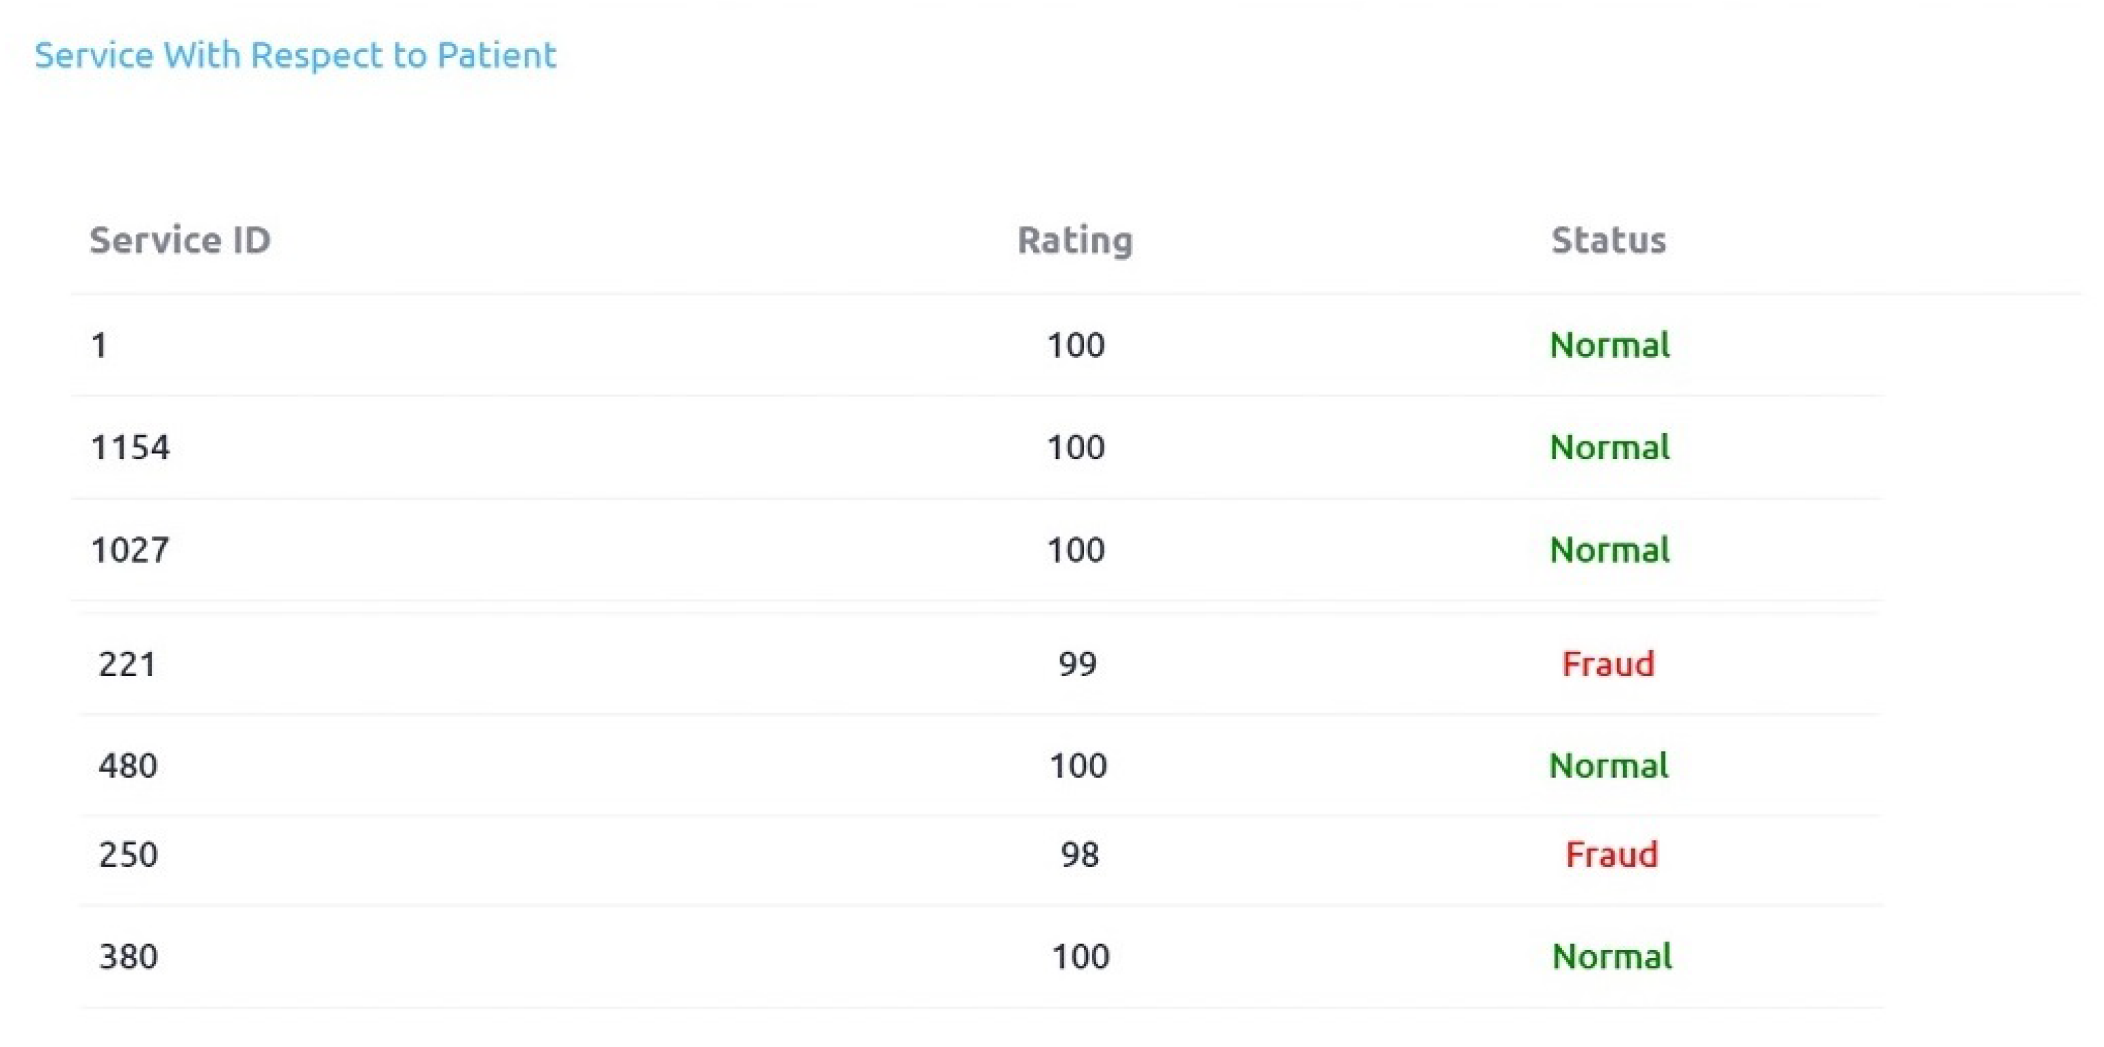Click the Rating column header

point(1075,240)
